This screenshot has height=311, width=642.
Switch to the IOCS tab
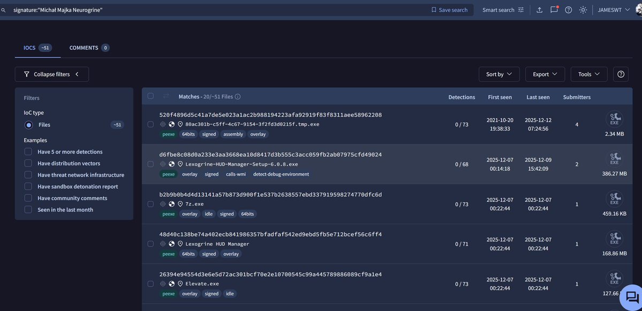click(37, 48)
